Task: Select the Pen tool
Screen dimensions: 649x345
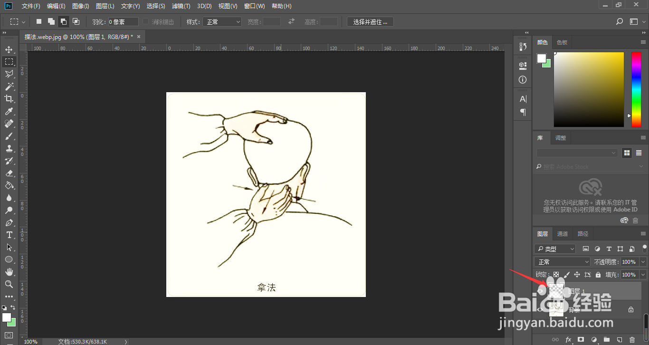Action: tap(9, 222)
